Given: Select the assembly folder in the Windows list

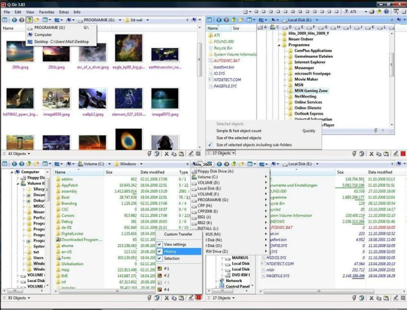Looking at the screenshot, I should coord(69,191).
